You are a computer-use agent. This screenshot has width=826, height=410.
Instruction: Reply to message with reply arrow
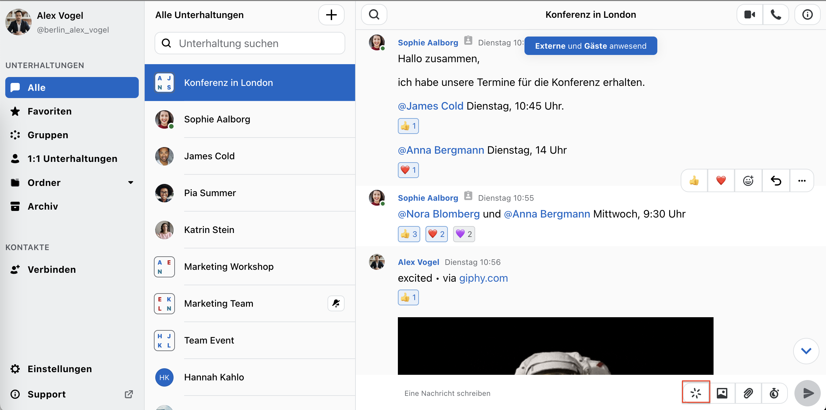click(x=776, y=181)
